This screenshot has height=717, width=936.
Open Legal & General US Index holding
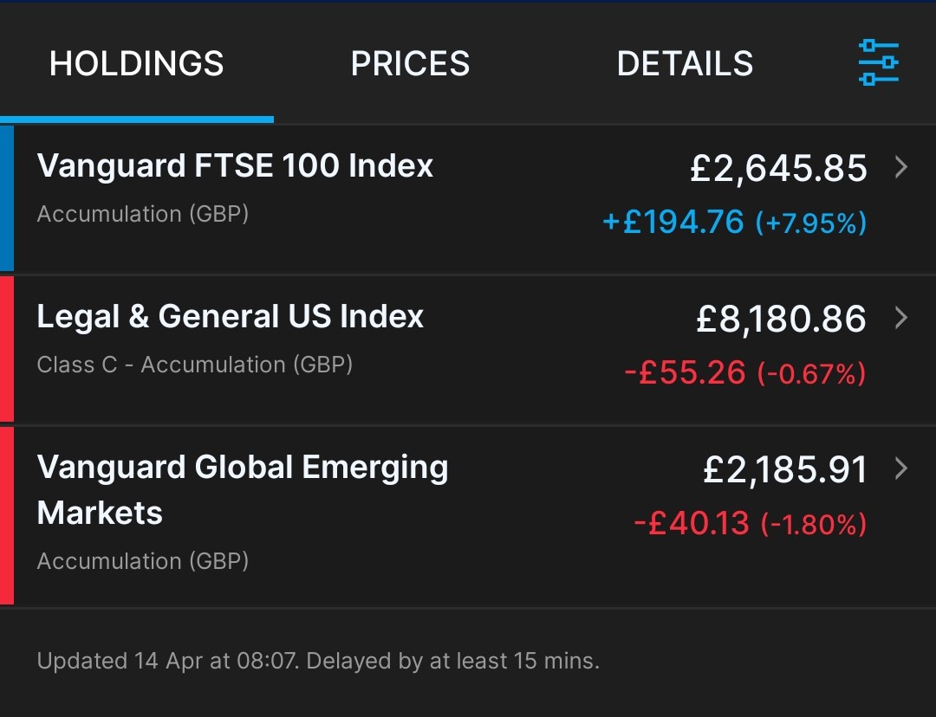tap(231, 316)
